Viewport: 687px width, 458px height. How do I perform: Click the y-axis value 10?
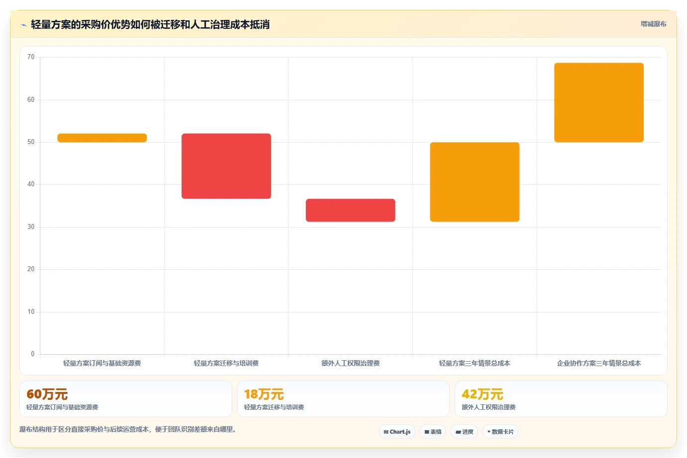(x=31, y=312)
